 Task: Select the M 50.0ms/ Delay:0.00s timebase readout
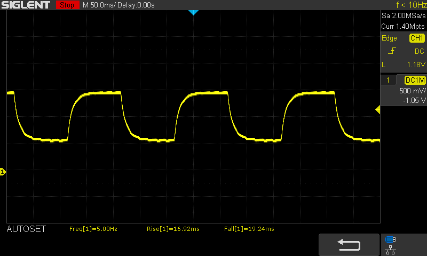coord(118,5)
